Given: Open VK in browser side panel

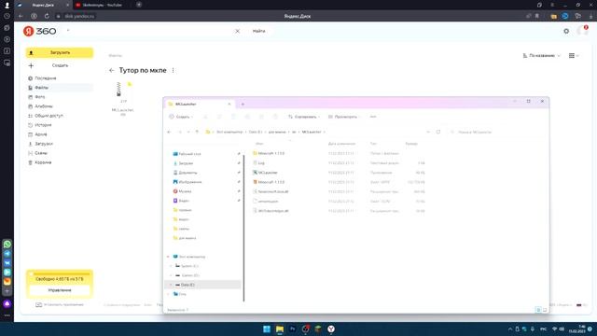Looking at the screenshot, I should pyautogui.click(x=7, y=263).
